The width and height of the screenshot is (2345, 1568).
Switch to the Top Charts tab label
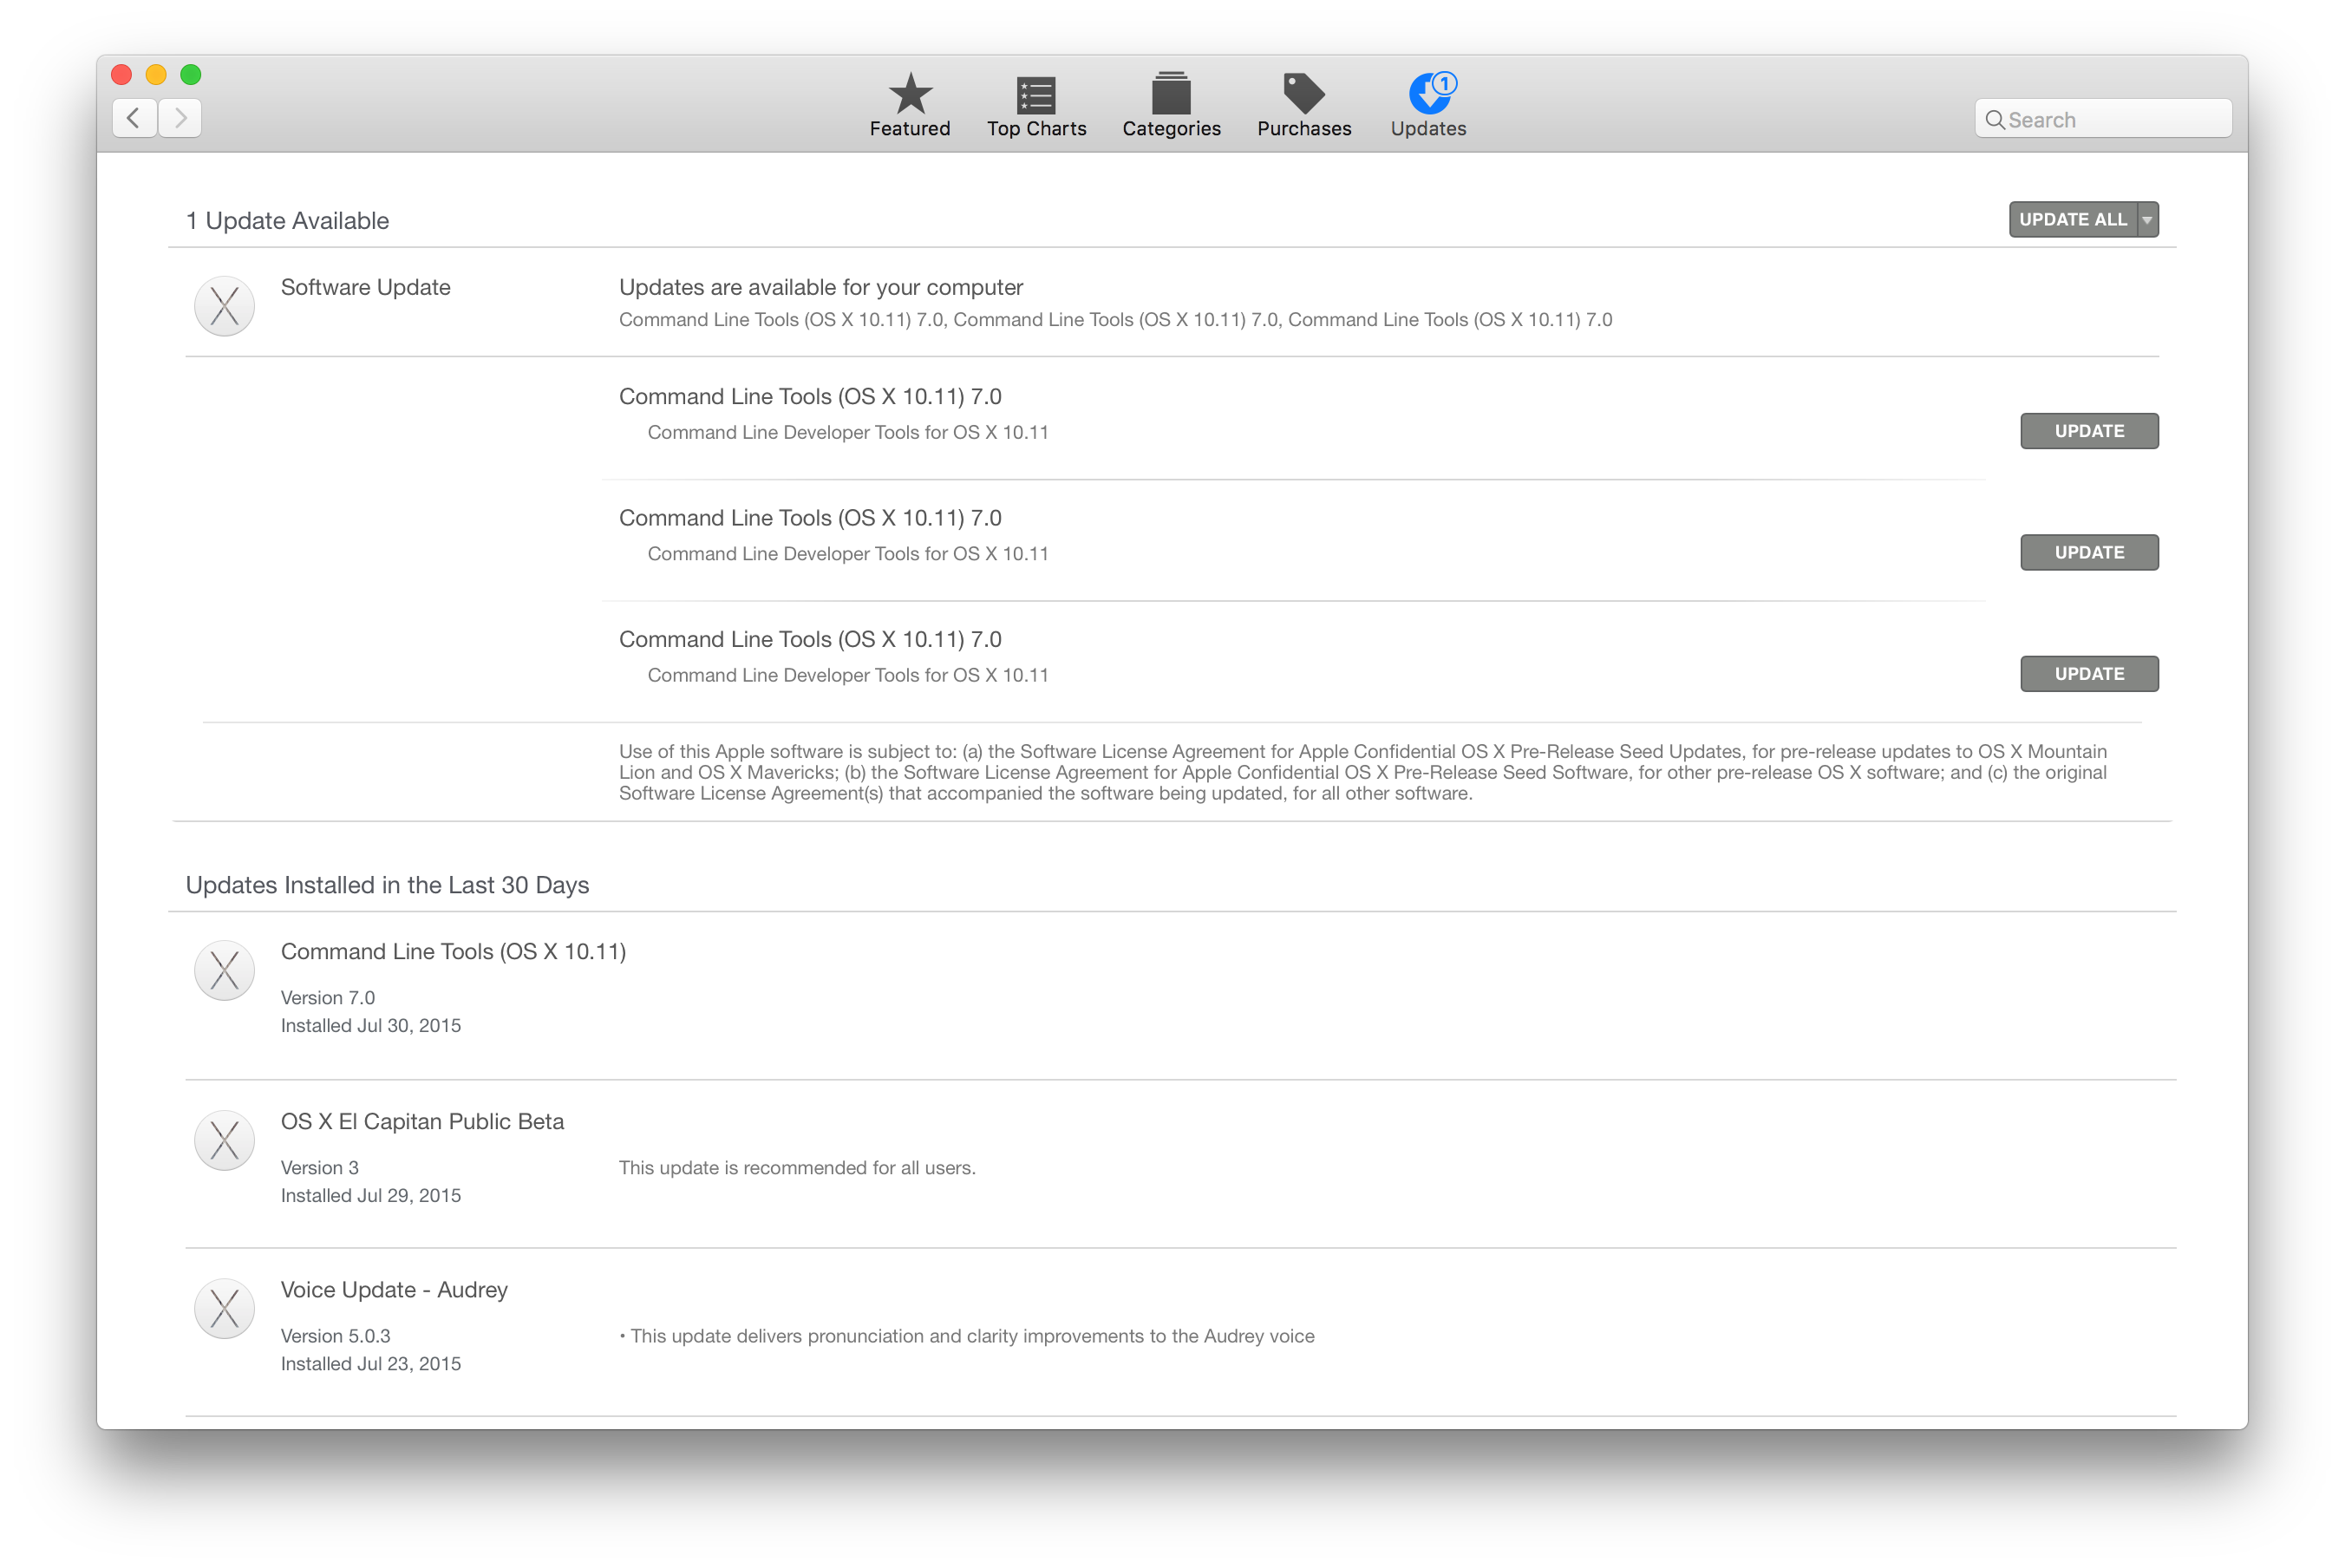[1036, 129]
